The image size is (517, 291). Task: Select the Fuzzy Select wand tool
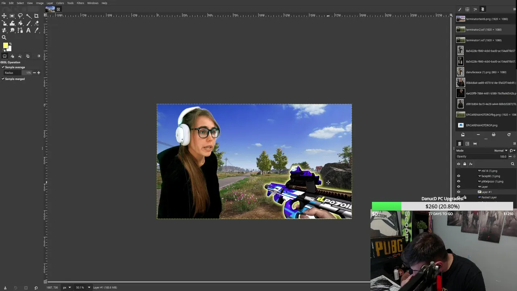coord(28,16)
